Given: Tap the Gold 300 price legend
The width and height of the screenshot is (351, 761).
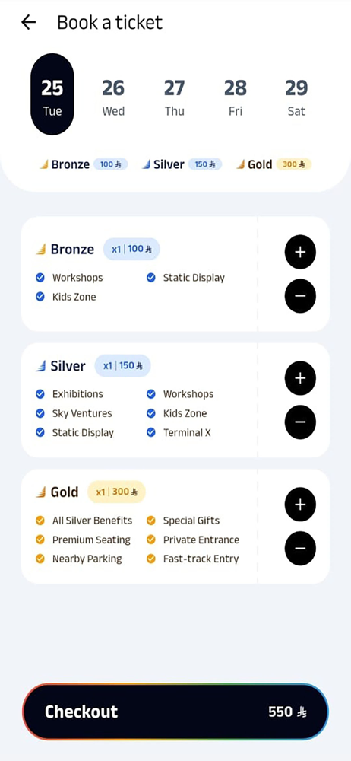Looking at the screenshot, I should pyautogui.click(x=274, y=164).
